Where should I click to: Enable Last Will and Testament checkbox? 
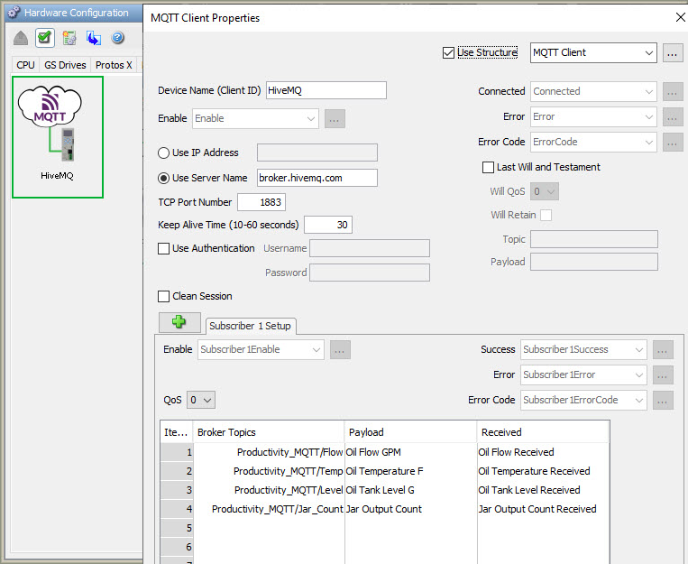488,167
